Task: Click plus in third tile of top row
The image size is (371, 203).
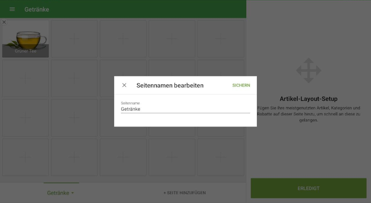Action: tap(123, 39)
